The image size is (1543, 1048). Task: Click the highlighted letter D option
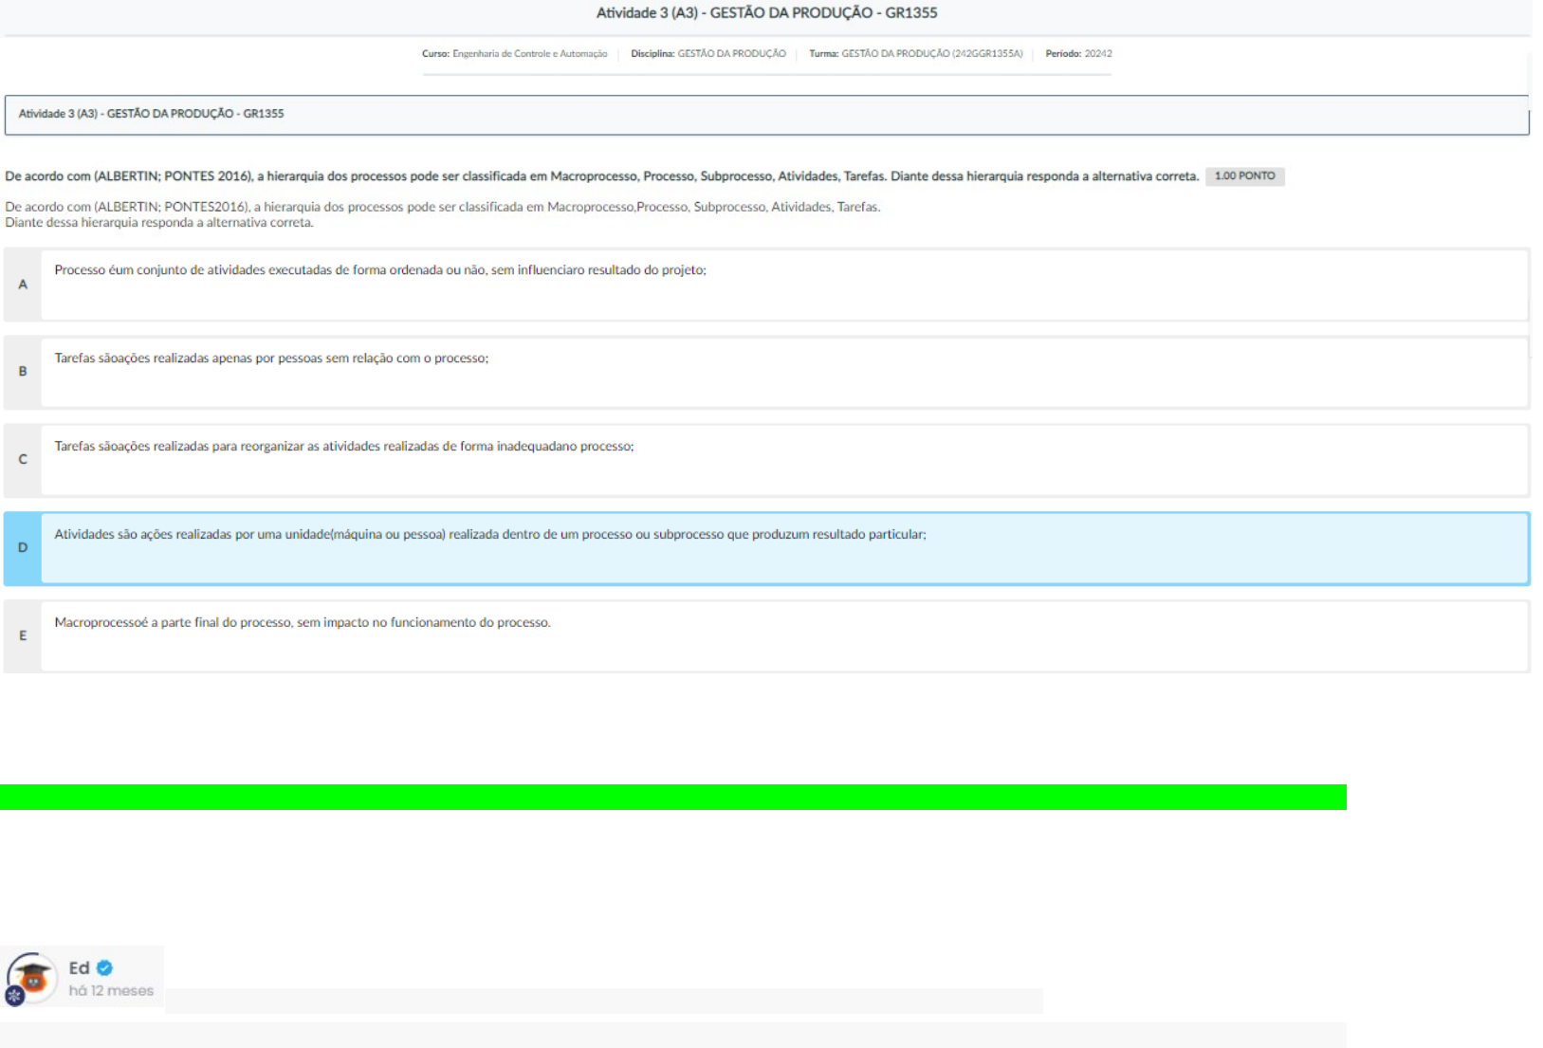coord(23,548)
